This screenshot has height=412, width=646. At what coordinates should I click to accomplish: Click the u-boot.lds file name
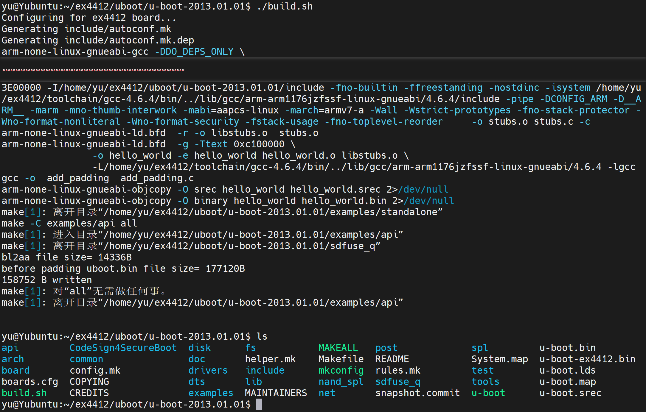click(x=567, y=370)
